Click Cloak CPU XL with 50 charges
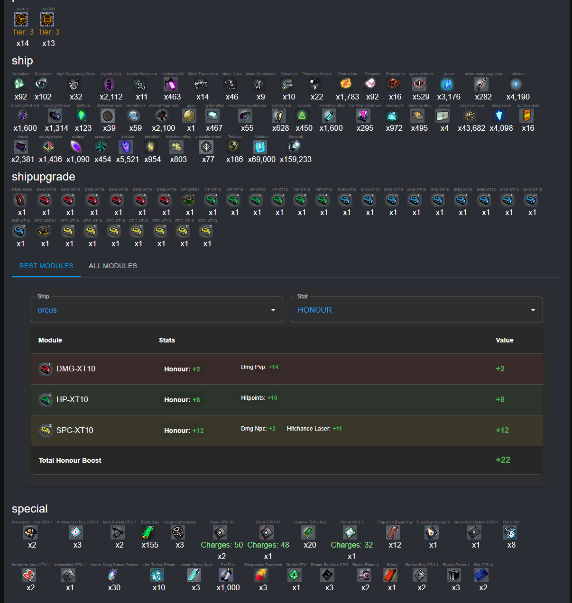The width and height of the screenshot is (572, 603). coord(220,532)
